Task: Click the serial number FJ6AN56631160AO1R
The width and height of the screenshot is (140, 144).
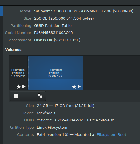Action: click(53, 33)
